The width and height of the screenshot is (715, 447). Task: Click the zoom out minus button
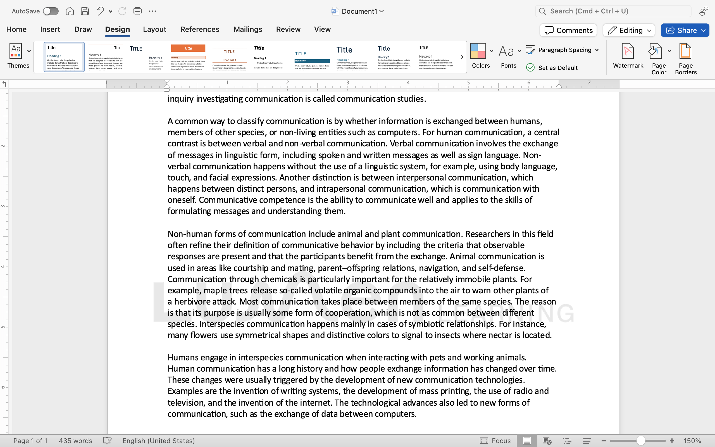[x=604, y=441]
